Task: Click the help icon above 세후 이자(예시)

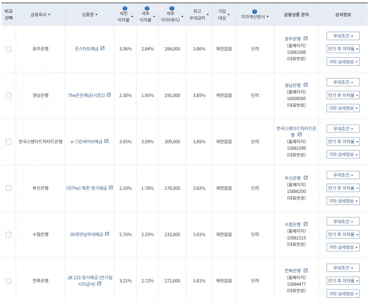Action: pyautogui.click(x=172, y=9)
